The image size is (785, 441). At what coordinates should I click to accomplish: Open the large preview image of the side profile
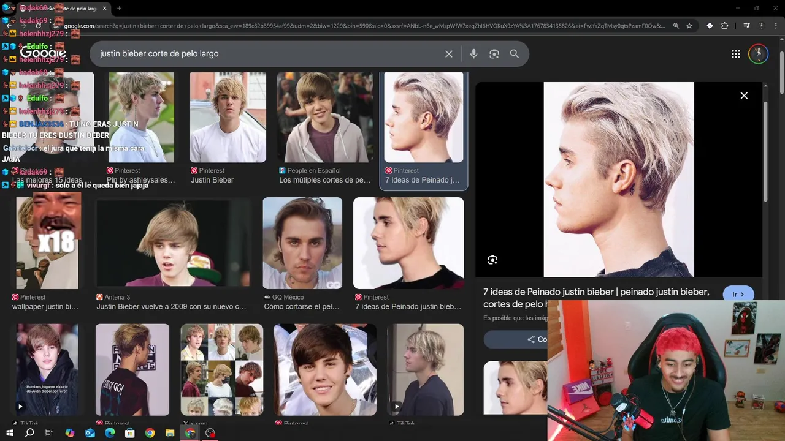pos(619,179)
